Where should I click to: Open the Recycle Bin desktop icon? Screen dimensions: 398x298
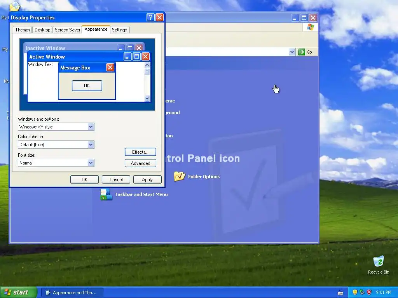pos(379,265)
